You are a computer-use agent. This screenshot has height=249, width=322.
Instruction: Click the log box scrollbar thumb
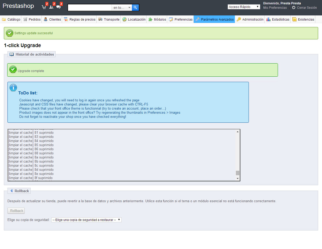click(238, 173)
